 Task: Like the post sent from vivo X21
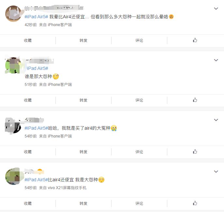(195, 203)
